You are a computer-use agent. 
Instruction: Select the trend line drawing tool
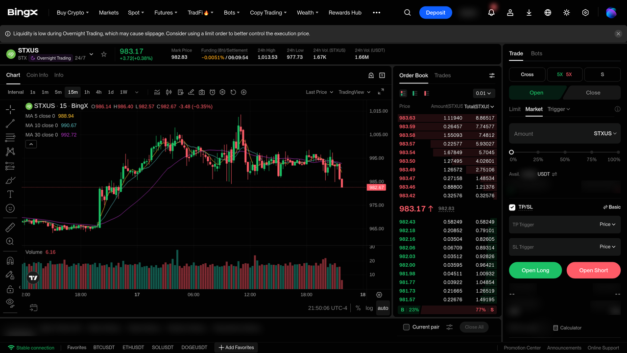coord(10,124)
